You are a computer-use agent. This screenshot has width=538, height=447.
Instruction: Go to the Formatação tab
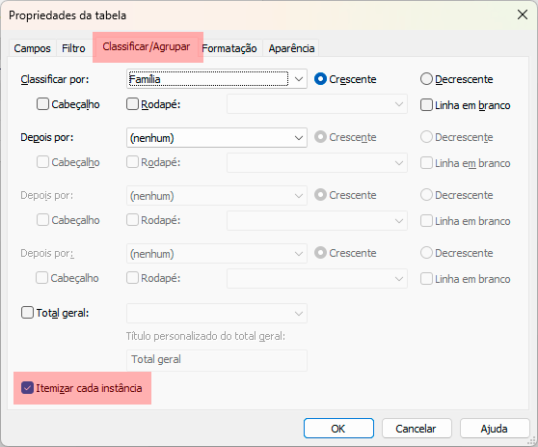[229, 48]
